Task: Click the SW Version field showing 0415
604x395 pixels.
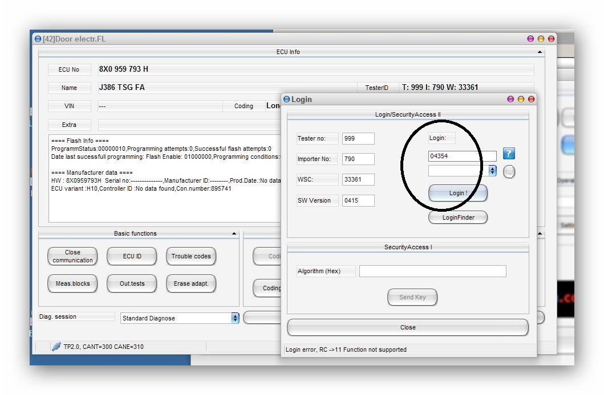Action: pos(358,200)
